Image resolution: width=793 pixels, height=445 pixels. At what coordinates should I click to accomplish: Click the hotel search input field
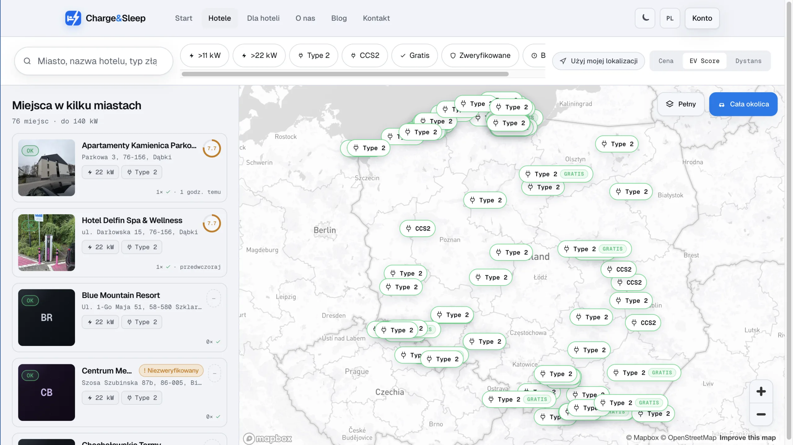[x=97, y=61]
